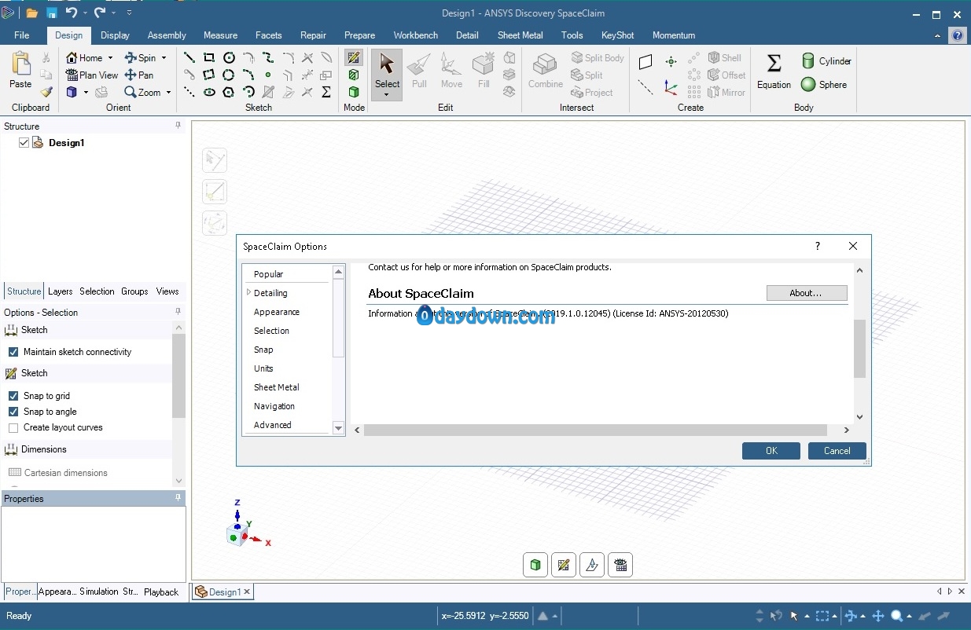
Task: Switch to Section mode in ribbon
Action: 354,75
